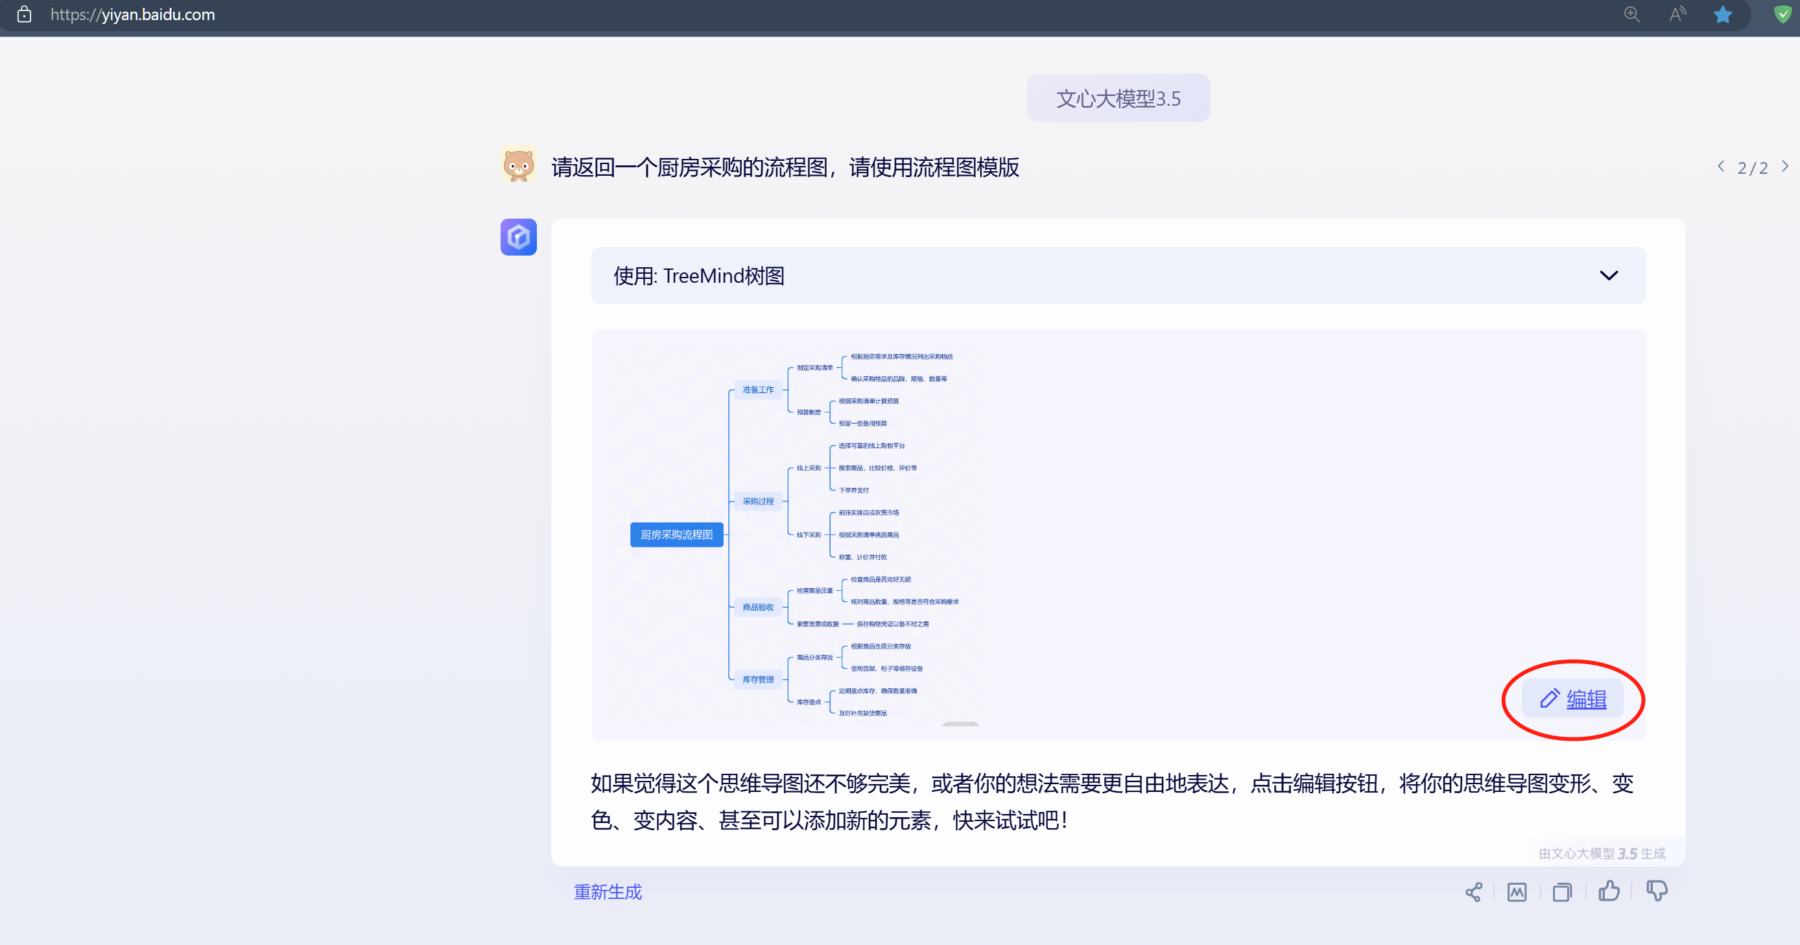The image size is (1800, 945).
Task: Click the blue favorites star icon
Action: tap(1723, 14)
